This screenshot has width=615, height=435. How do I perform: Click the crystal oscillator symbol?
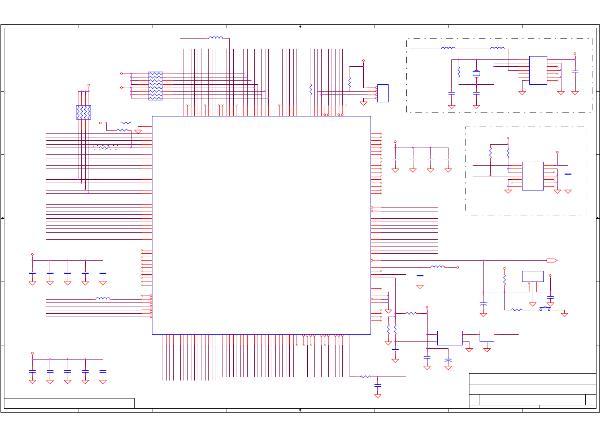point(476,74)
